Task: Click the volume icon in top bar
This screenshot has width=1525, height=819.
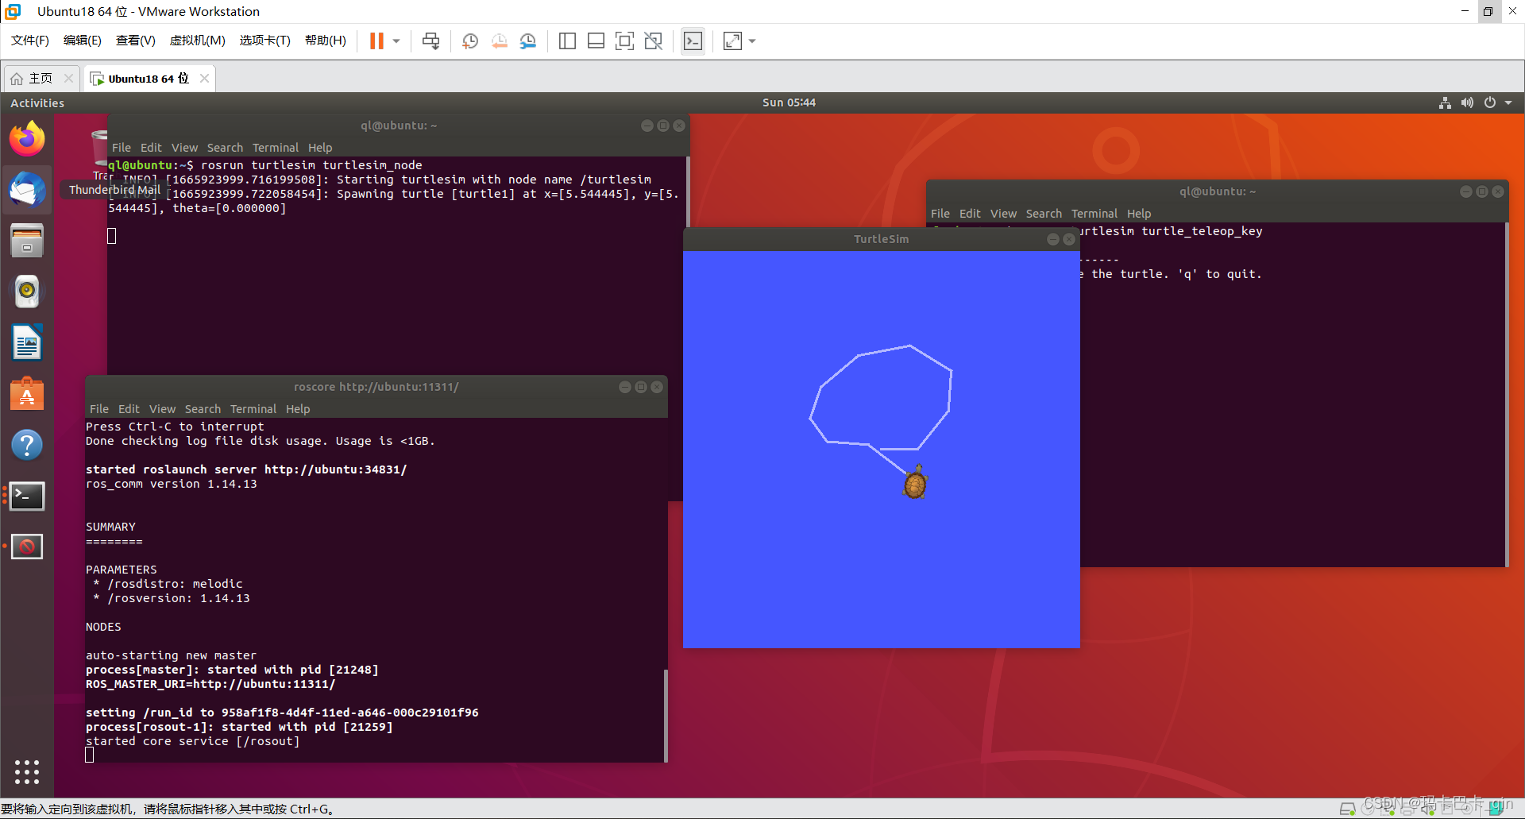Action: tap(1467, 102)
